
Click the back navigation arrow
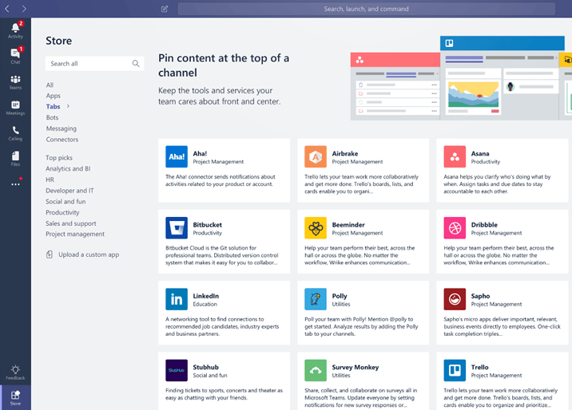[x=7, y=9]
